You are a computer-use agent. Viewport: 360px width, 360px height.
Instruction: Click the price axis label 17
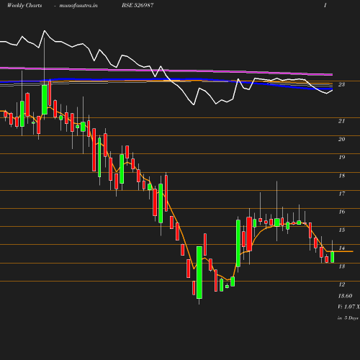coord(341,194)
